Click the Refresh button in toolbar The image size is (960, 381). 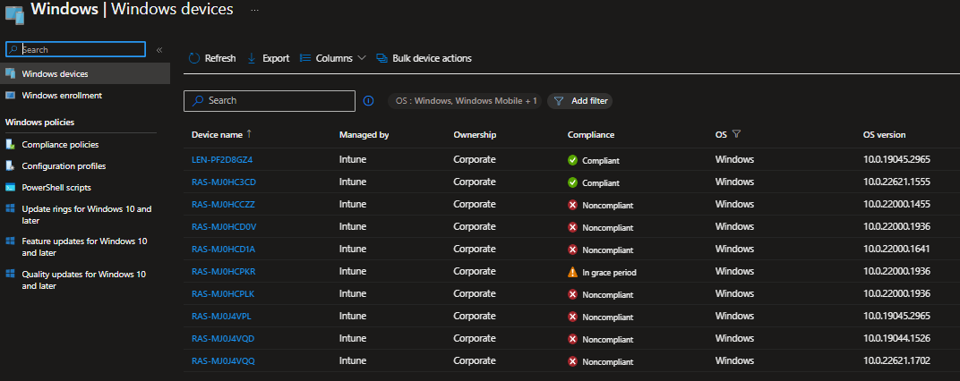212,58
